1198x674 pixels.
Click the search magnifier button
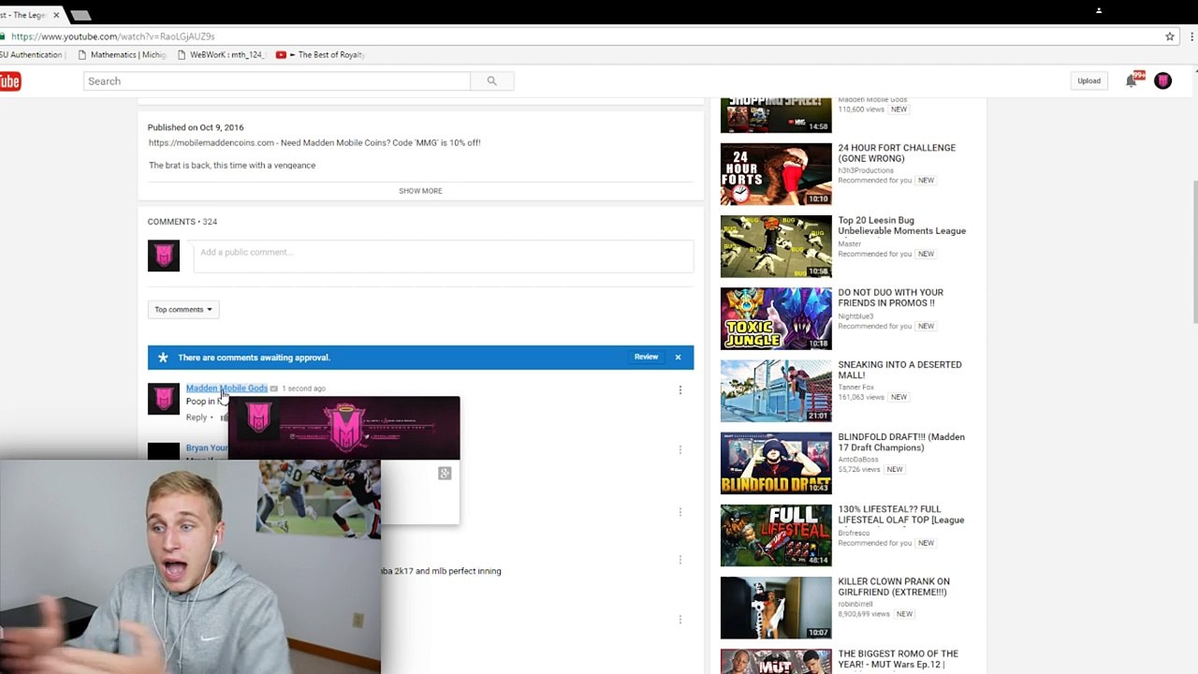[x=491, y=81]
